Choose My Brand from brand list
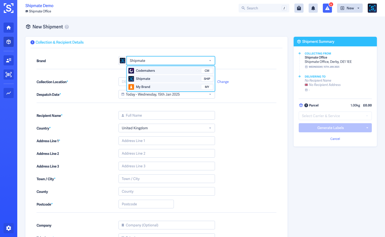The height and width of the screenshot is (237, 385). click(171, 87)
